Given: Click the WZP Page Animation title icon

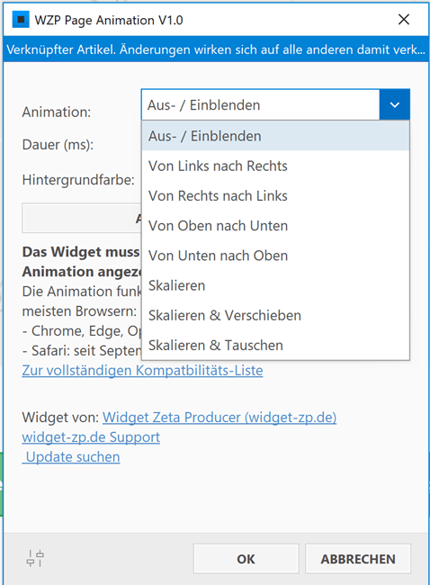Looking at the screenshot, I should (21, 20).
